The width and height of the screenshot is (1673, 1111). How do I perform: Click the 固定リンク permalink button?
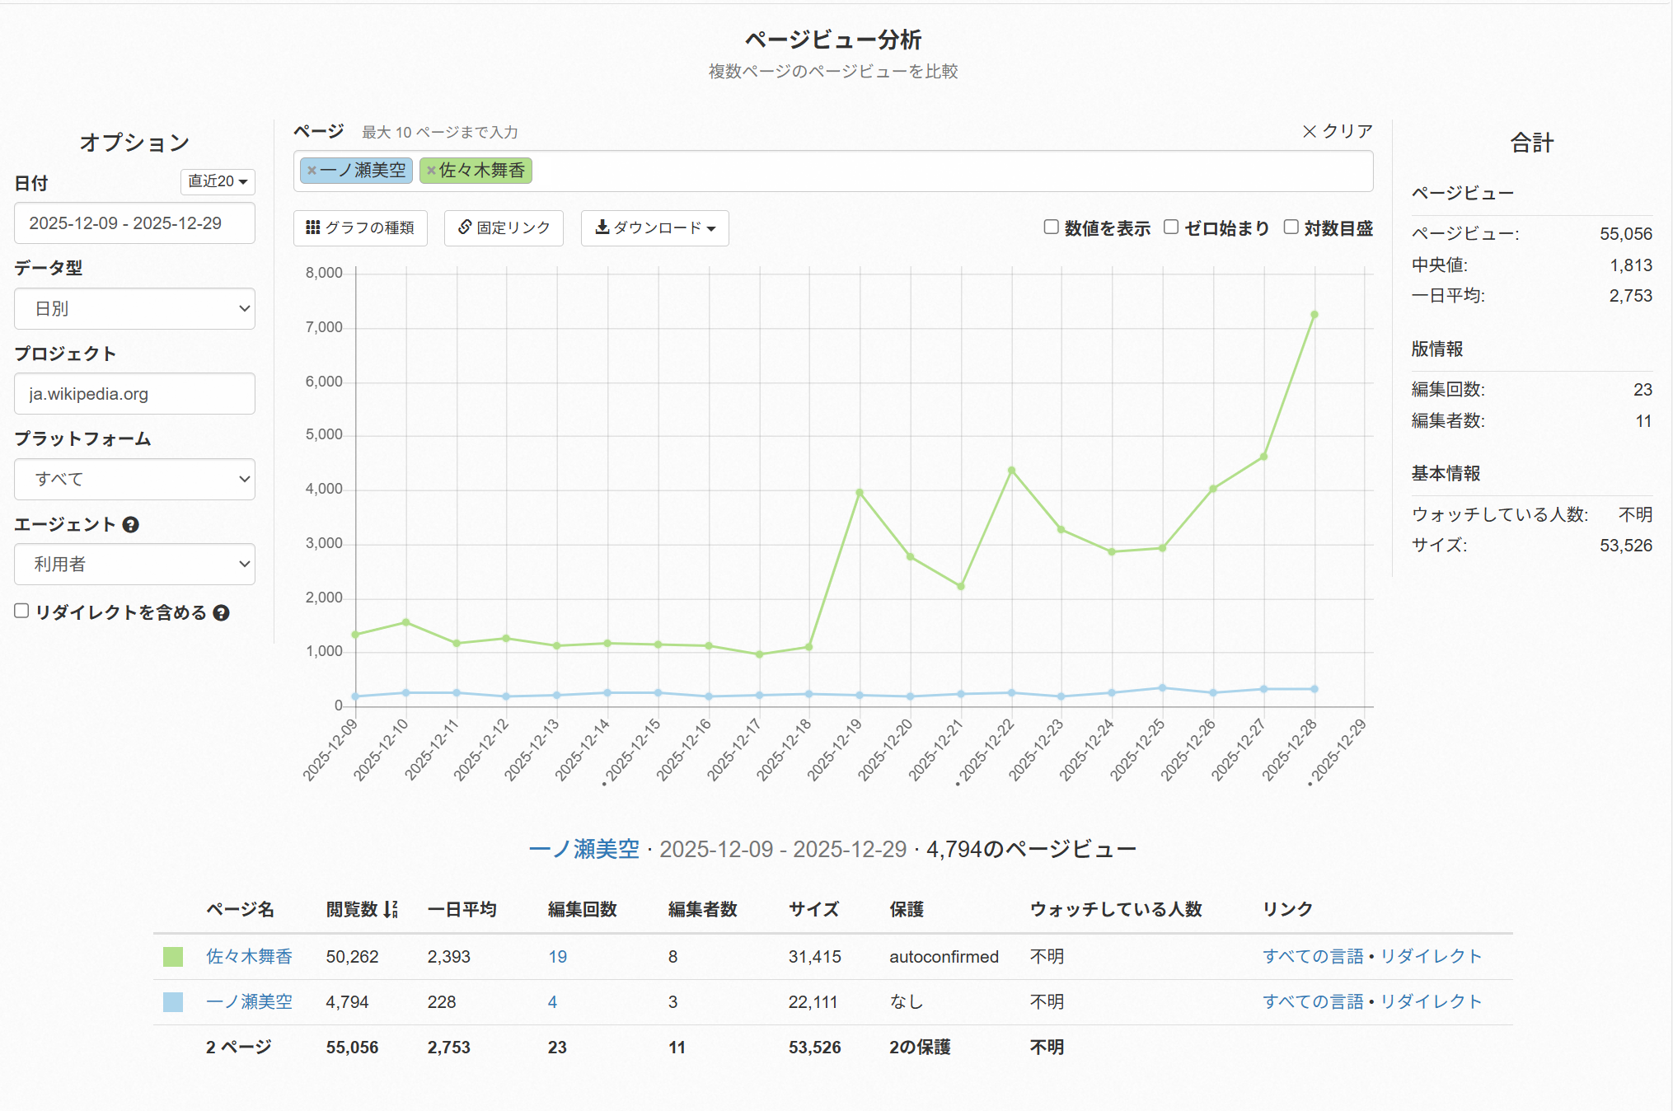pos(504,227)
